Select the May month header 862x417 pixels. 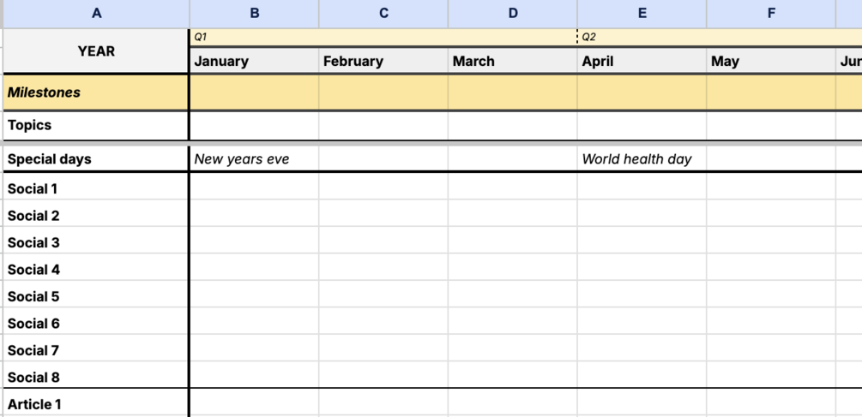pos(771,61)
